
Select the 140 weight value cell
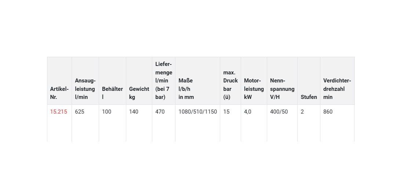pos(134,112)
